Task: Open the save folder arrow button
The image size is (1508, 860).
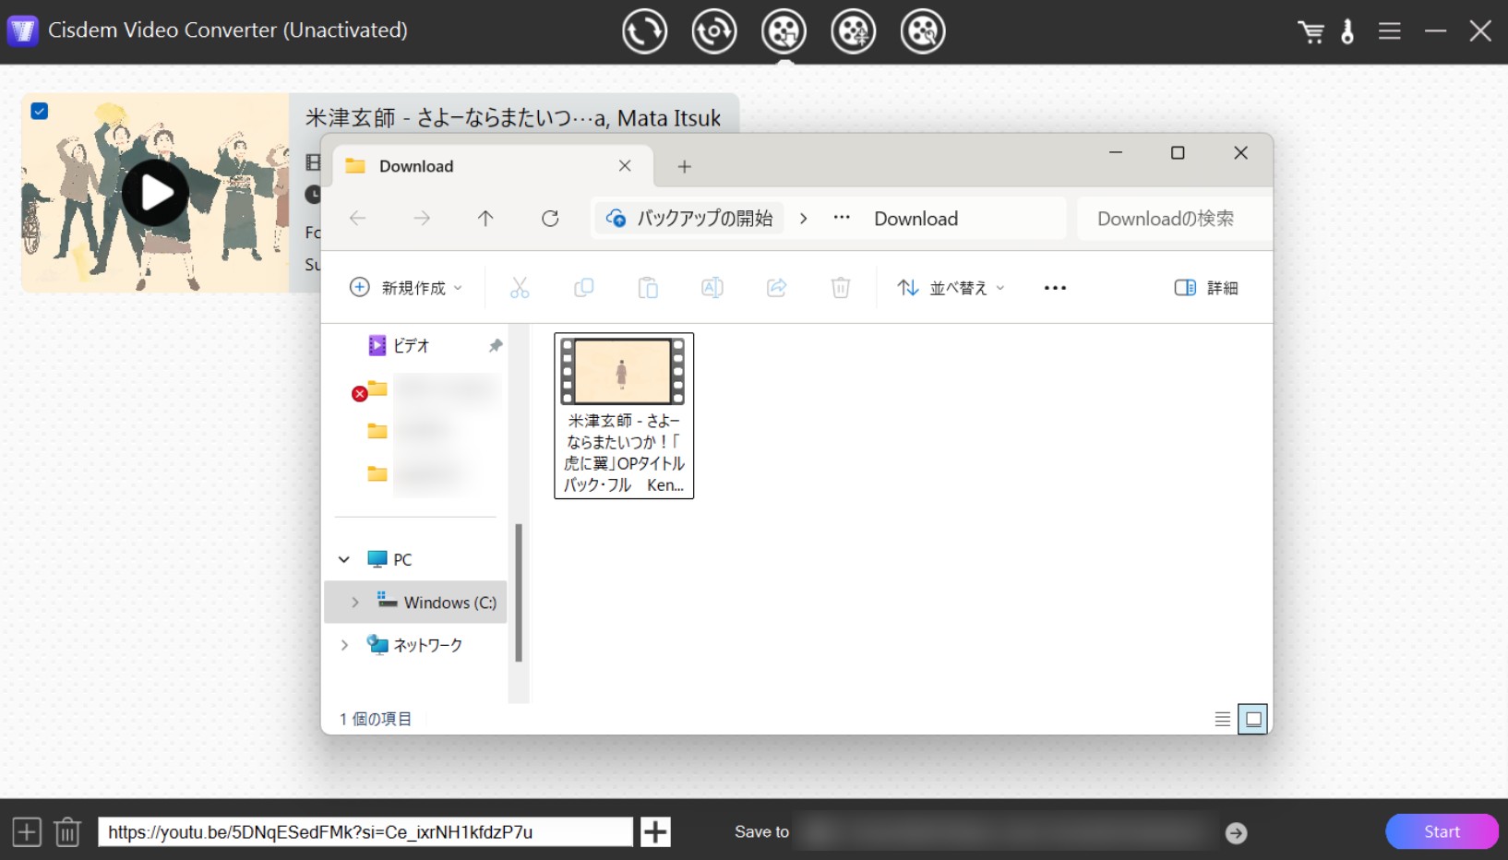Action: point(1236,833)
